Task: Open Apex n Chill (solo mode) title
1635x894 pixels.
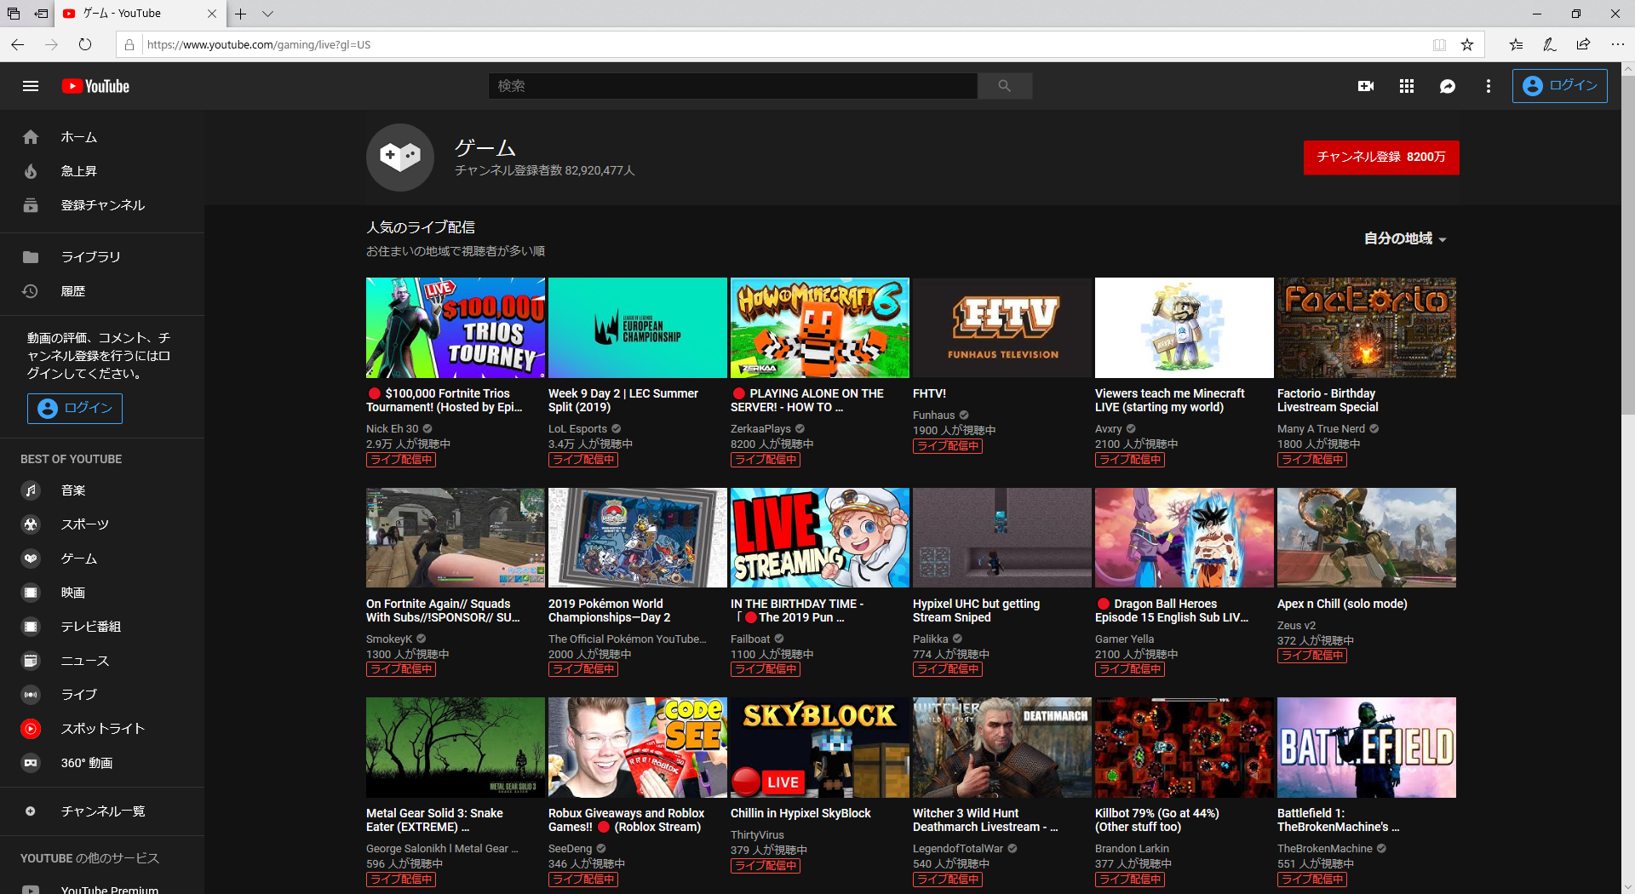Action: click(x=1342, y=604)
